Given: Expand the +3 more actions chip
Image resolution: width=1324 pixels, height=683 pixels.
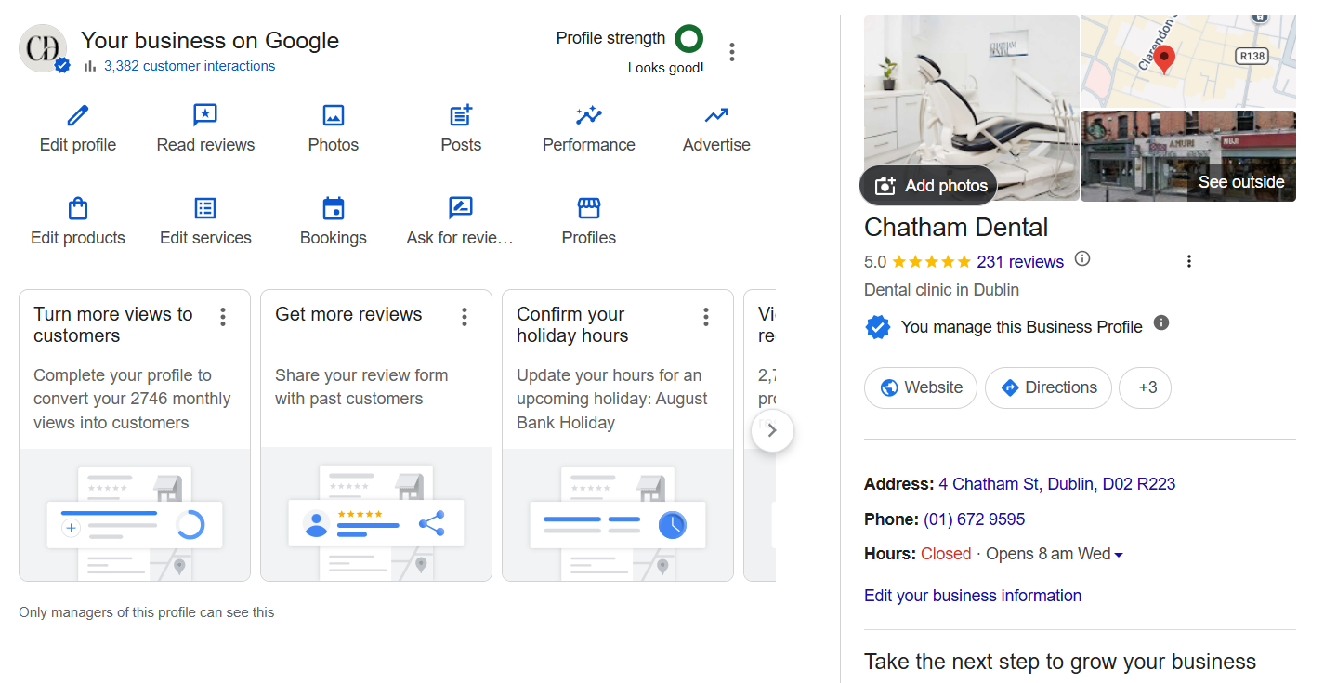Looking at the screenshot, I should point(1145,387).
